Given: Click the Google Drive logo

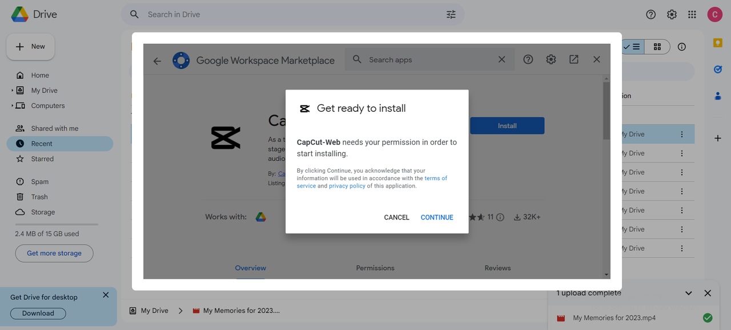Looking at the screenshot, I should point(20,14).
